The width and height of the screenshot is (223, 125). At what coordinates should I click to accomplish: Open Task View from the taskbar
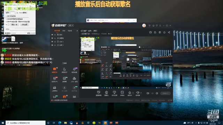[x=54, y=123]
